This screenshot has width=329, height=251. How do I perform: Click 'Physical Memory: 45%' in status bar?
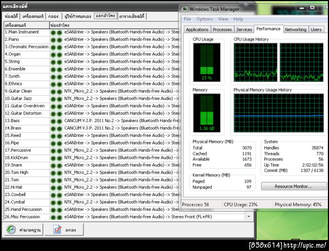[x=298, y=204]
